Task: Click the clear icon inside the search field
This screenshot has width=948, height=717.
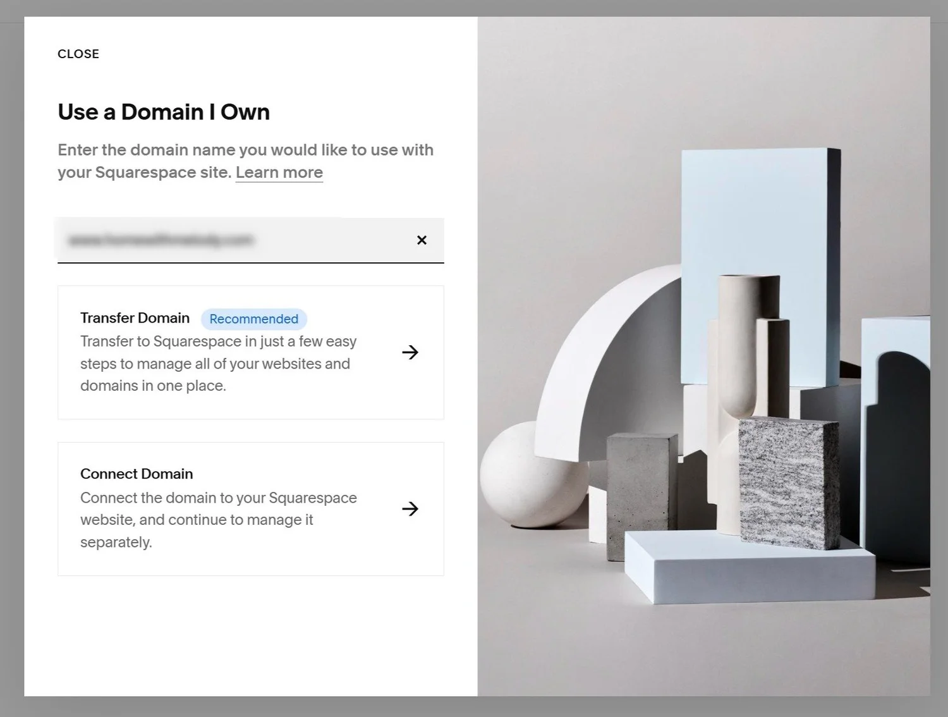Action: pyautogui.click(x=422, y=240)
